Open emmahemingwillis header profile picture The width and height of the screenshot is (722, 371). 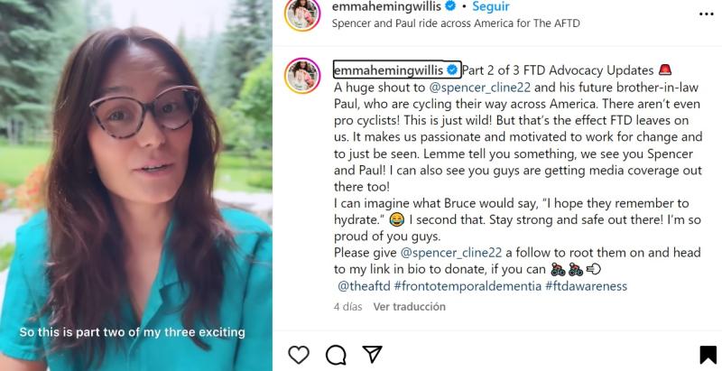coord(302,14)
